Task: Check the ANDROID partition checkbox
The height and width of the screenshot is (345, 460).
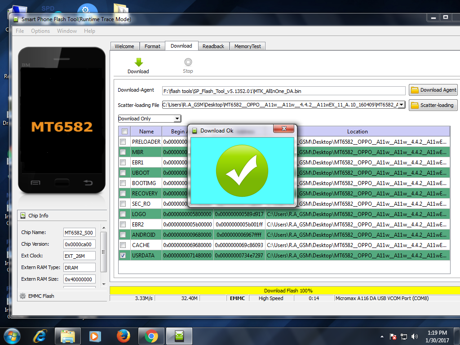Action: [x=123, y=234]
